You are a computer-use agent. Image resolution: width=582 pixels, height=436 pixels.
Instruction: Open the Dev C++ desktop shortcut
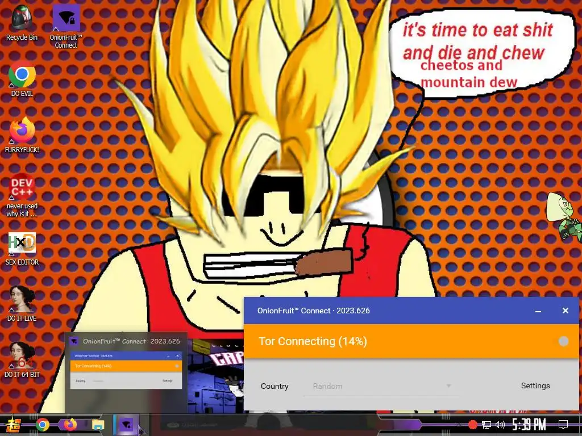[x=22, y=195]
